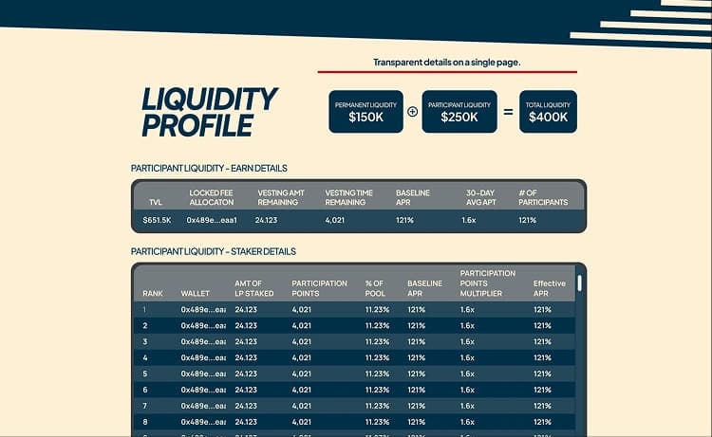Click the plus icon between liquidity cards
This screenshot has width=712, height=437.
click(412, 111)
